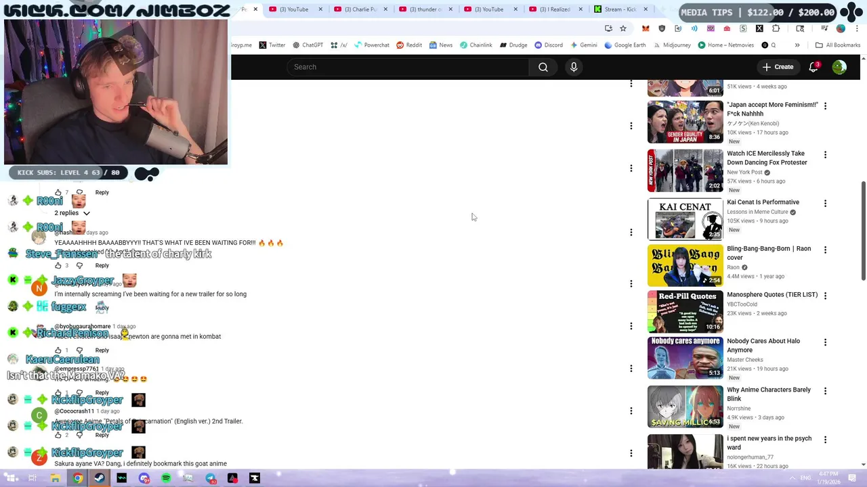Open 'Nobody Cares About Halo Anymore' title
The width and height of the screenshot is (867, 487).
pos(763,346)
